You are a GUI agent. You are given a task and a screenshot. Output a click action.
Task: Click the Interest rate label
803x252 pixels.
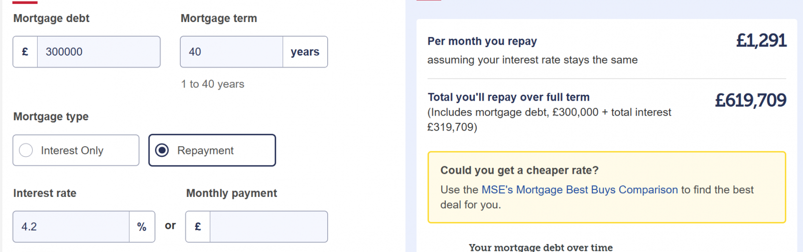(x=45, y=193)
